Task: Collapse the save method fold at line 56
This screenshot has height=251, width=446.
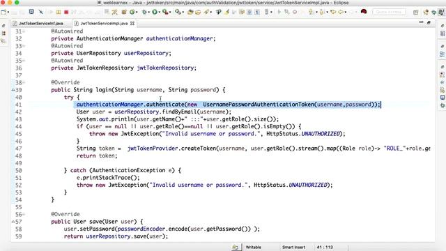Action: tap(24, 214)
